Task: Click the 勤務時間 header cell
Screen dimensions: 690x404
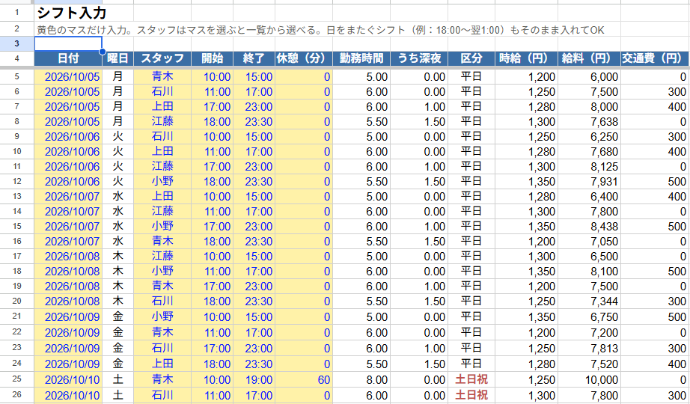Action: coord(361,58)
